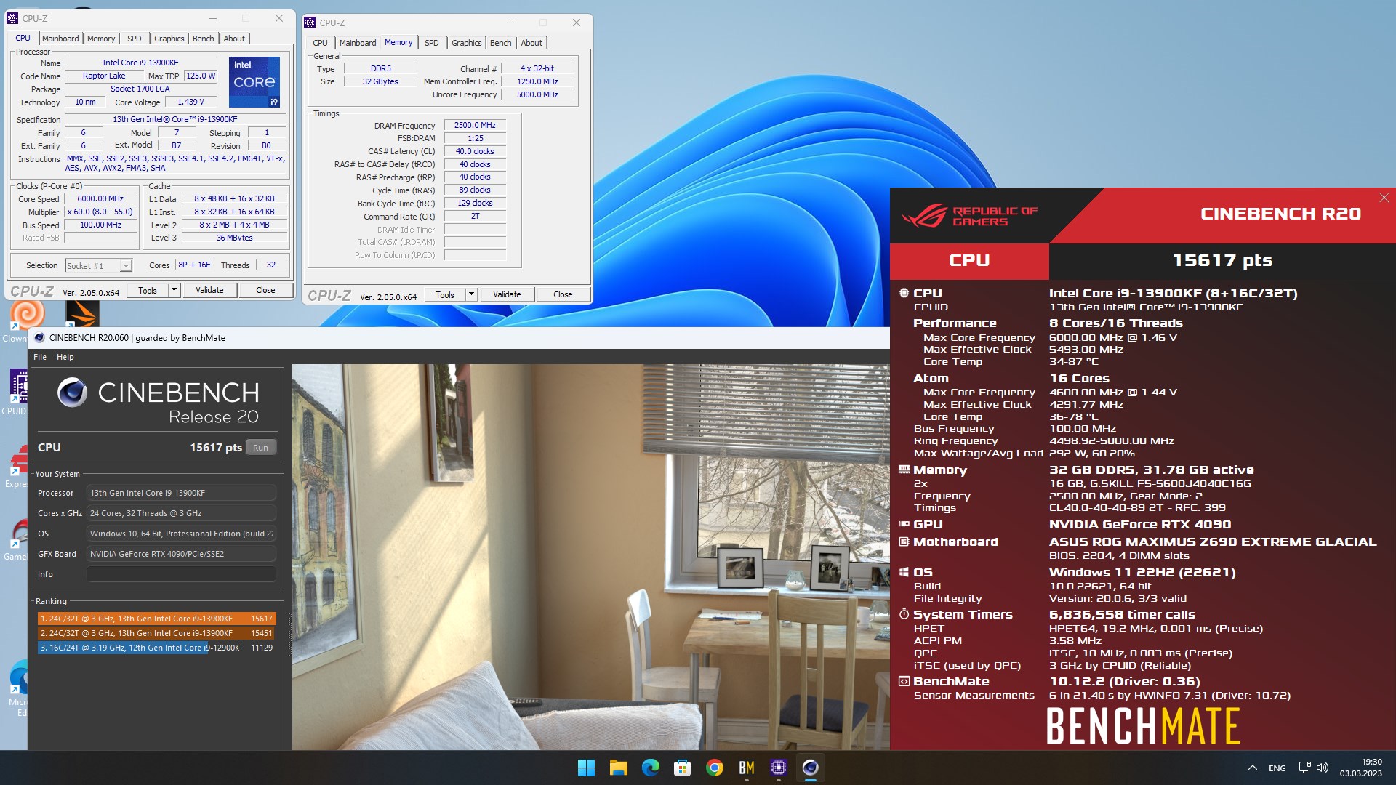Show hidden system tray icons
Image resolution: width=1396 pixels, height=785 pixels.
click(1252, 768)
